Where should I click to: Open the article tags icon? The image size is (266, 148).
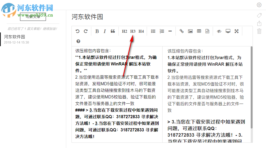259,15
